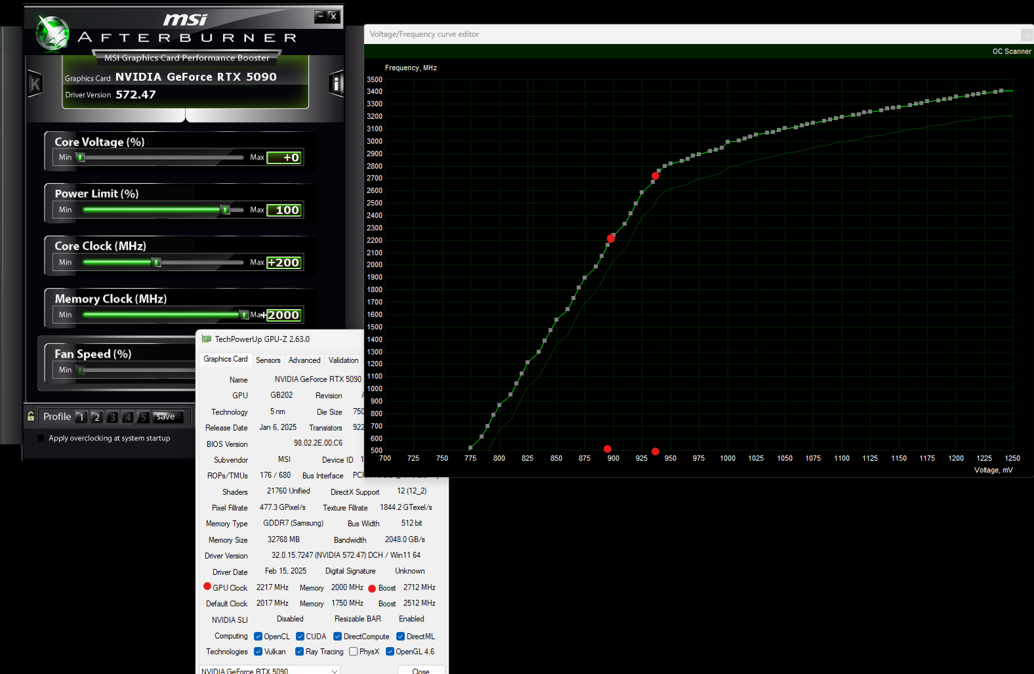Click the Release Date Jan 6, 2025
The height and width of the screenshot is (674, 1034).
278,427
